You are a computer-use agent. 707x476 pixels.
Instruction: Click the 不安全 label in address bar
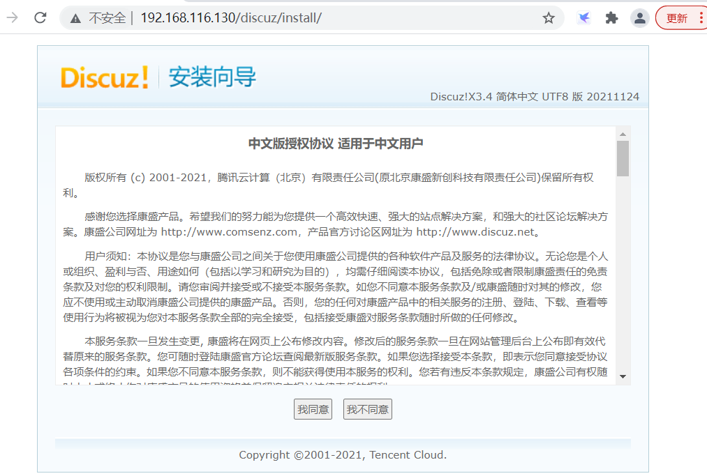[107, 18]
